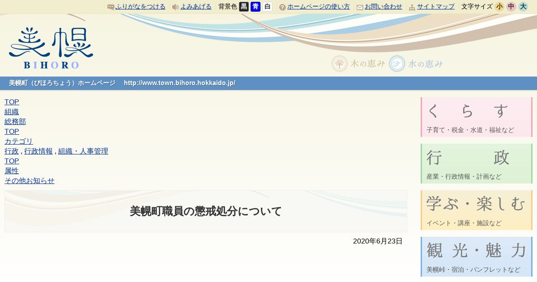The width and height of the screenshot is (537, 282).
Task: Click the カテゴリ link
Action: pyautogui.click(x=19, y=141)
